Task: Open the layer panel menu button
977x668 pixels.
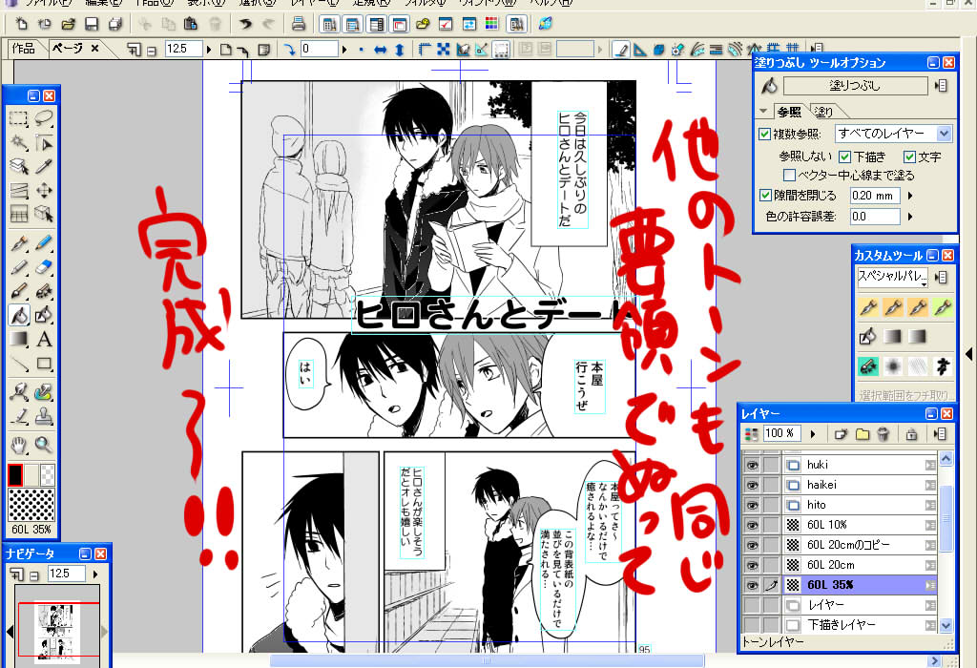Action: tap(941, 433)
